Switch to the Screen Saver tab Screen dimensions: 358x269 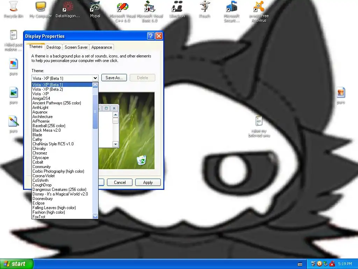[x=76, y=47]
